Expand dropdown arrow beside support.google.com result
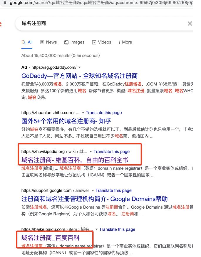Screen dimensions: 201x257 pos(93,190)
